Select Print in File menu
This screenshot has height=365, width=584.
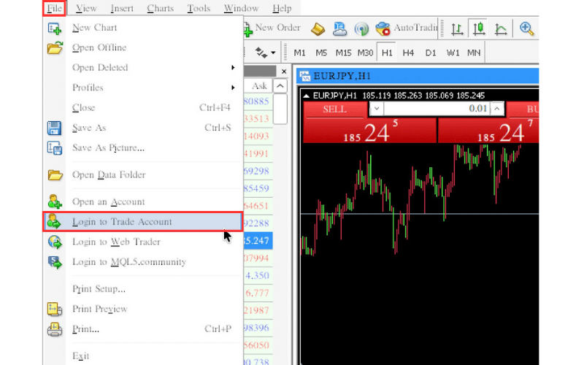pyautogui.click(x=143, y=329)
